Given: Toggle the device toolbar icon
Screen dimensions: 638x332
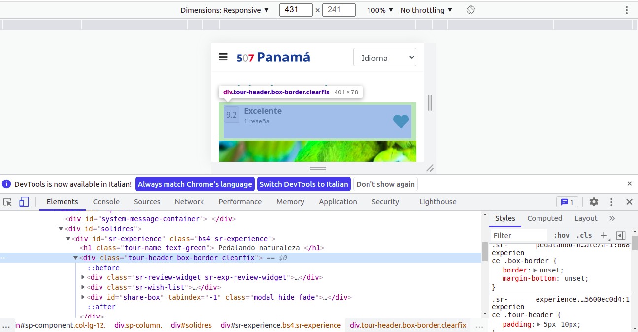Looking at the screenshot, I should tap(24, 202).
